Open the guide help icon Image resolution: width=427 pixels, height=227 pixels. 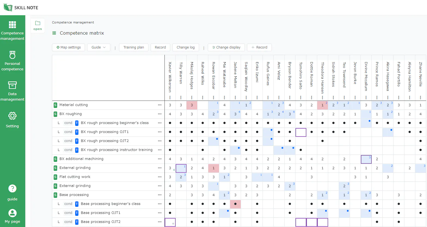12,193
